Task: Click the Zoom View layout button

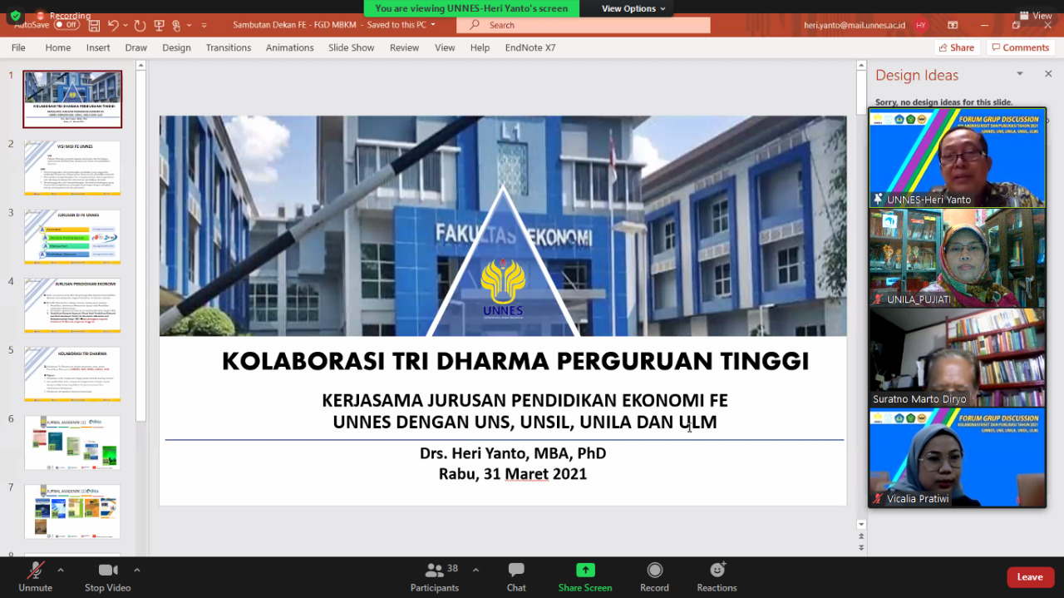Action: pos(1034,16)
